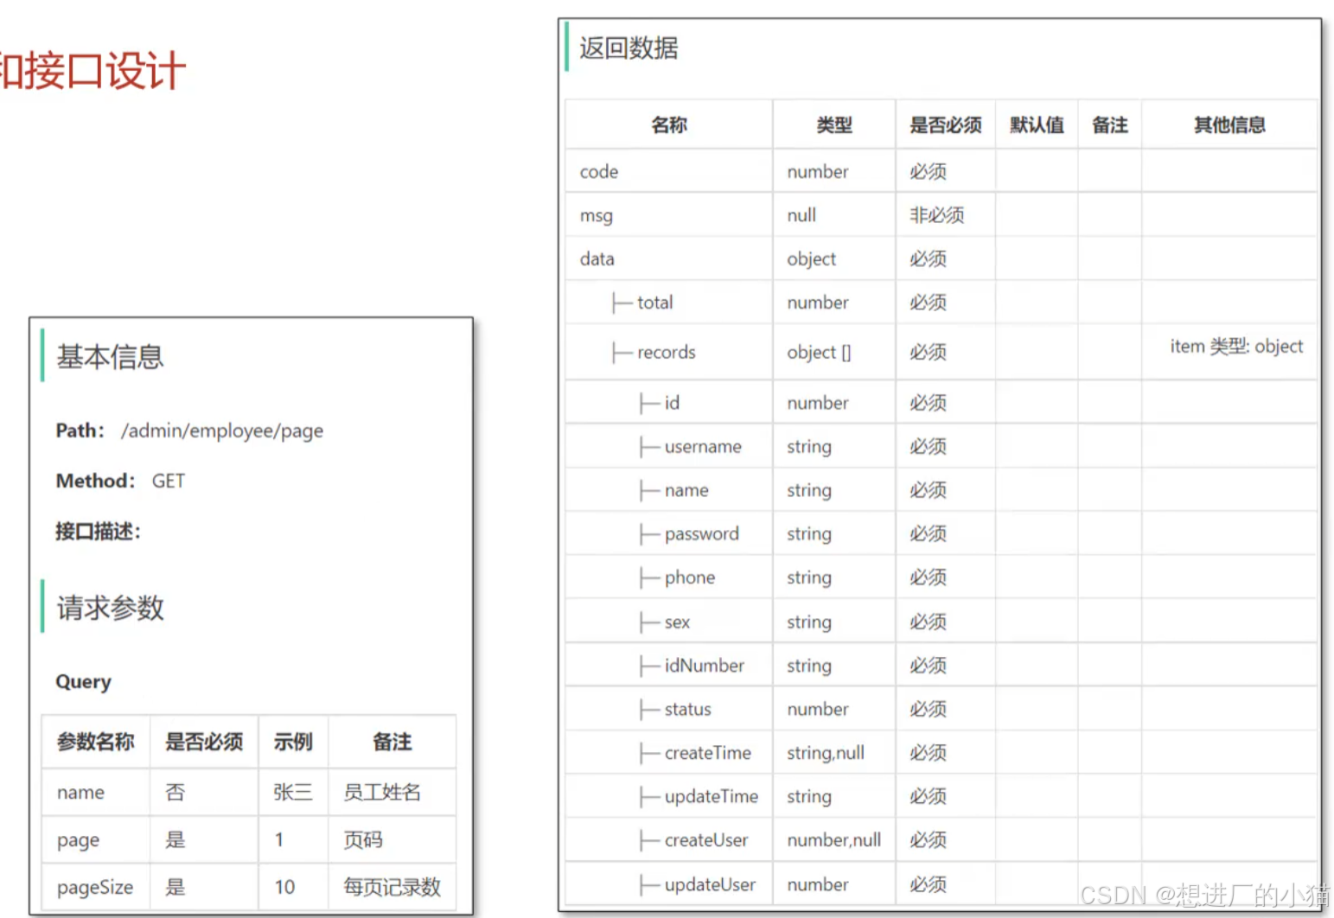Screen dimensions: 1334x918
Task: Select the path /admin/employee/page
Action: coord(222,430)
